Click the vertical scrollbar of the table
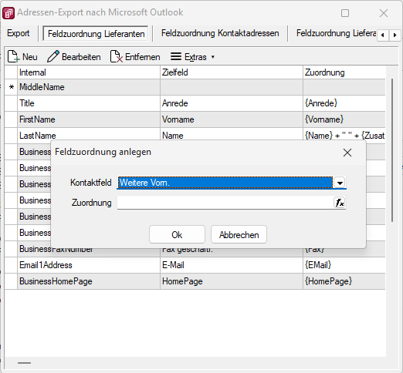 (392, 150)
